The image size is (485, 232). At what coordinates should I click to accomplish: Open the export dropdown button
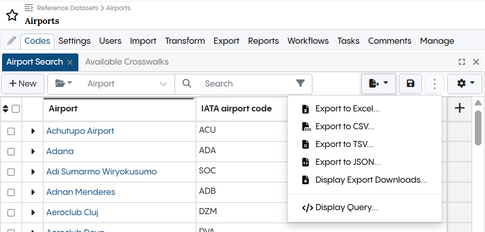379,83
